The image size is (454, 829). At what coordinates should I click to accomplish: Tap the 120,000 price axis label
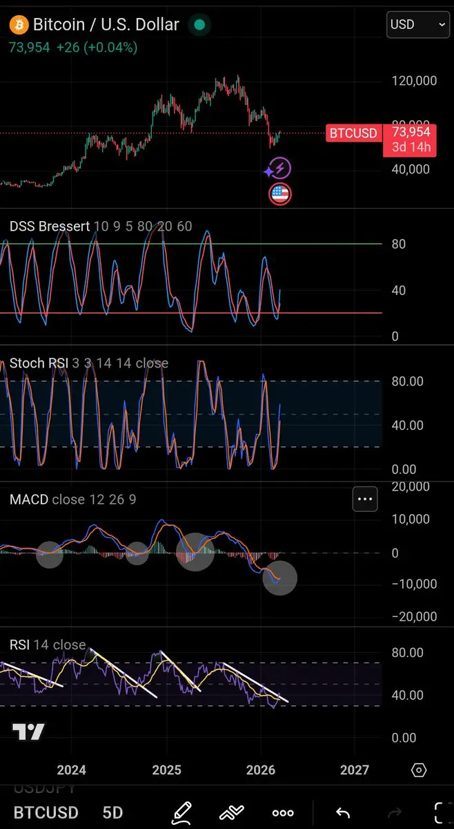pos(415,81)
